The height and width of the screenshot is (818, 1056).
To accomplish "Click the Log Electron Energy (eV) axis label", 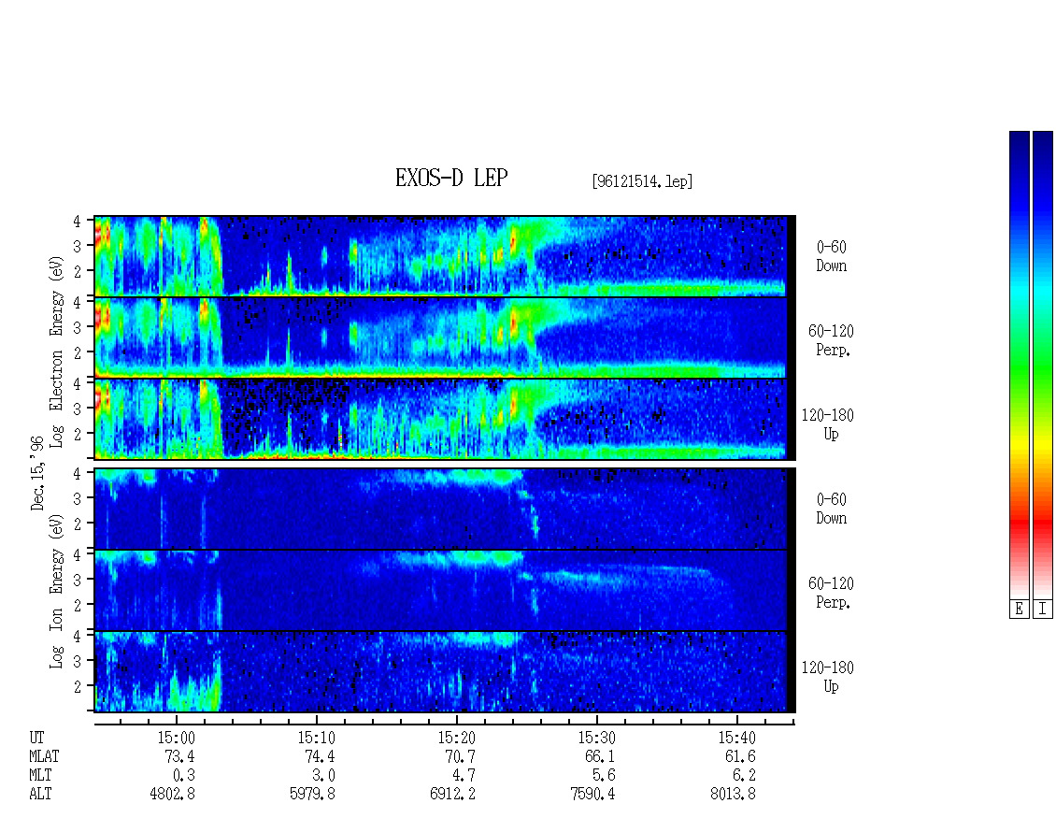I will (57, 352).
